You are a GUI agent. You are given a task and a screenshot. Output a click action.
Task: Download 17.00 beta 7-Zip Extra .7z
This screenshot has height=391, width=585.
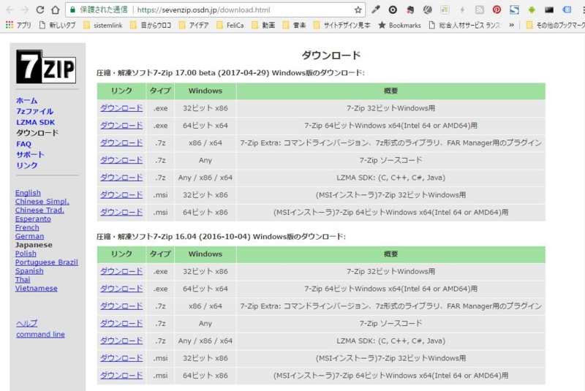pos(121,143)
